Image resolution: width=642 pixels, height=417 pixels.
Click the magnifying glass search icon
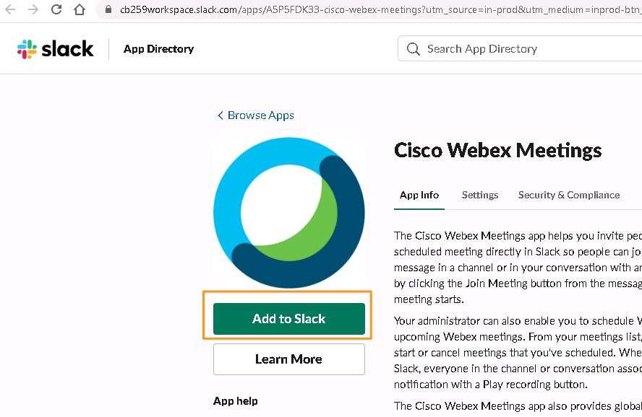(x=413, y=49)
